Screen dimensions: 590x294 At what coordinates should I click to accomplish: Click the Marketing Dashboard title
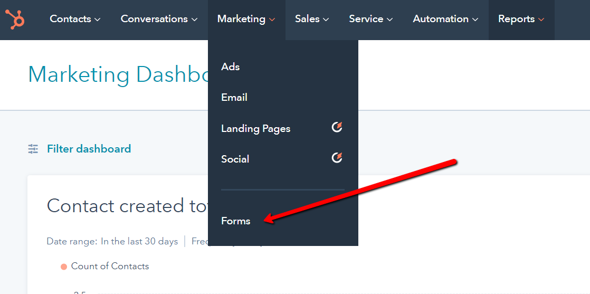tap(118, 74)
